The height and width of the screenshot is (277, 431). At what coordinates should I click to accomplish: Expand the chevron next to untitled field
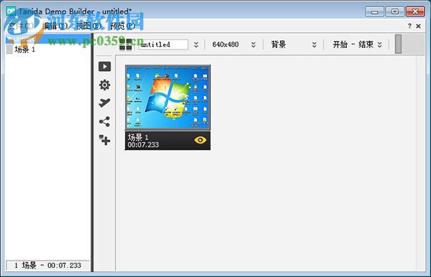point(196,44)
